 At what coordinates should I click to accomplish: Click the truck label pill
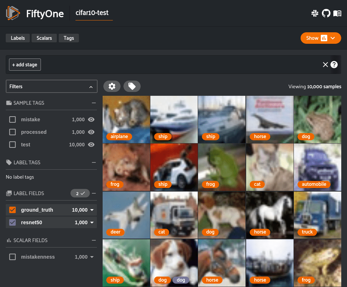pyautogui.click(x=307, y=232)
